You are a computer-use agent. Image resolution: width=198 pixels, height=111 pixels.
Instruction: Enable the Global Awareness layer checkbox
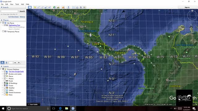point(5,92)
